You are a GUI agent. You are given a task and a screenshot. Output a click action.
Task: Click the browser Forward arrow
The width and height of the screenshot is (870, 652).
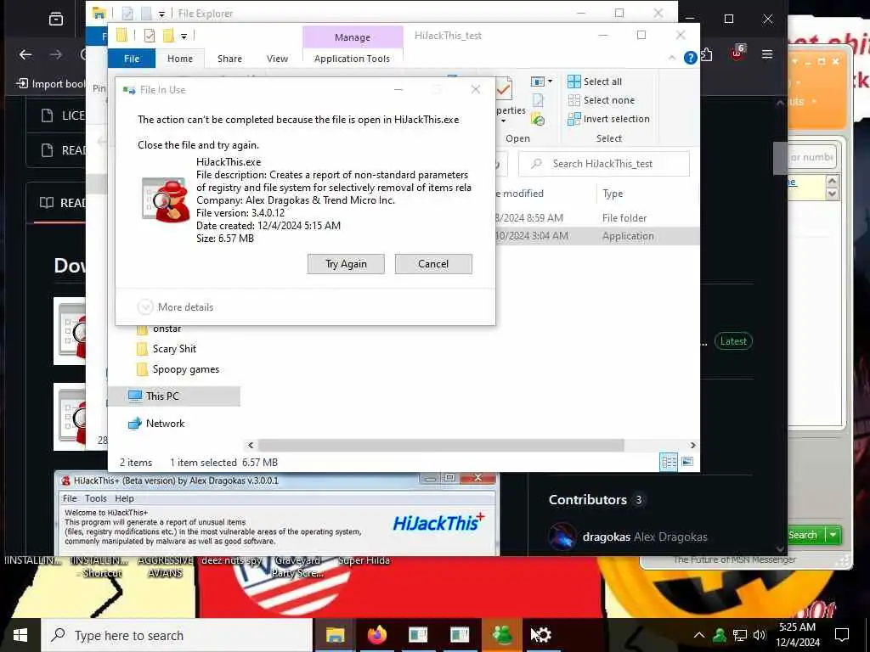[56, 54]
